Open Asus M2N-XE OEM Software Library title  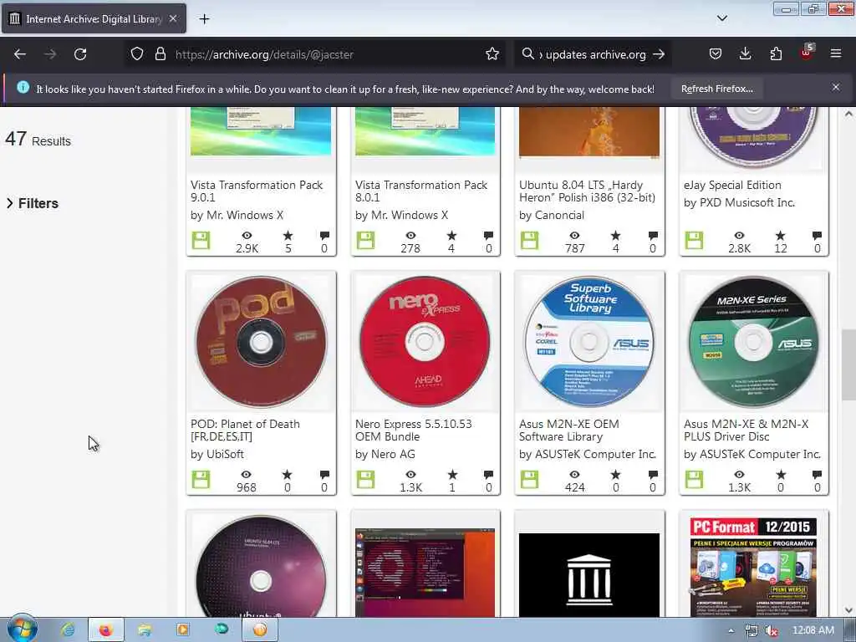568,431
